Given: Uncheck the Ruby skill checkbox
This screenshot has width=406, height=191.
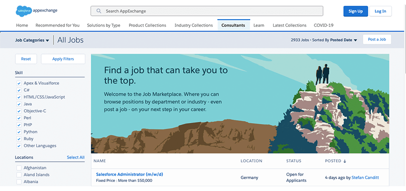Looking at the screenshot, I should (19, 139).
